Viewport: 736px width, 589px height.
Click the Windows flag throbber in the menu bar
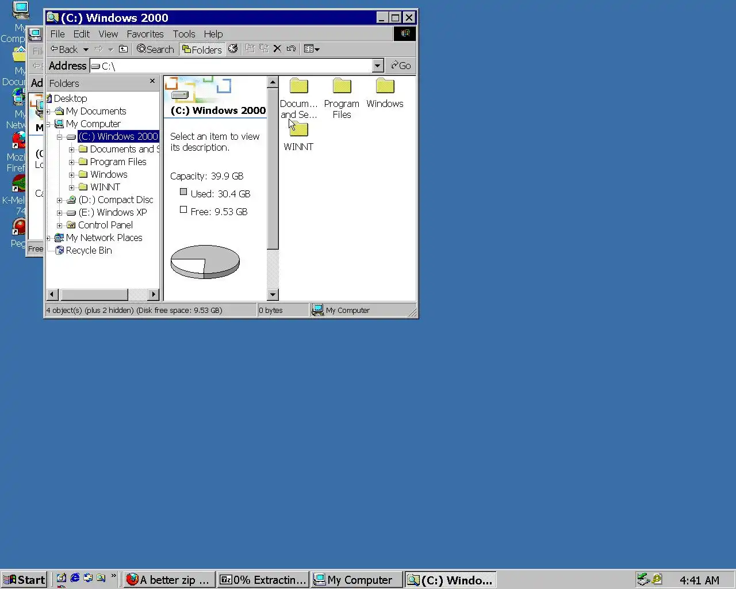tap(405, 33)
